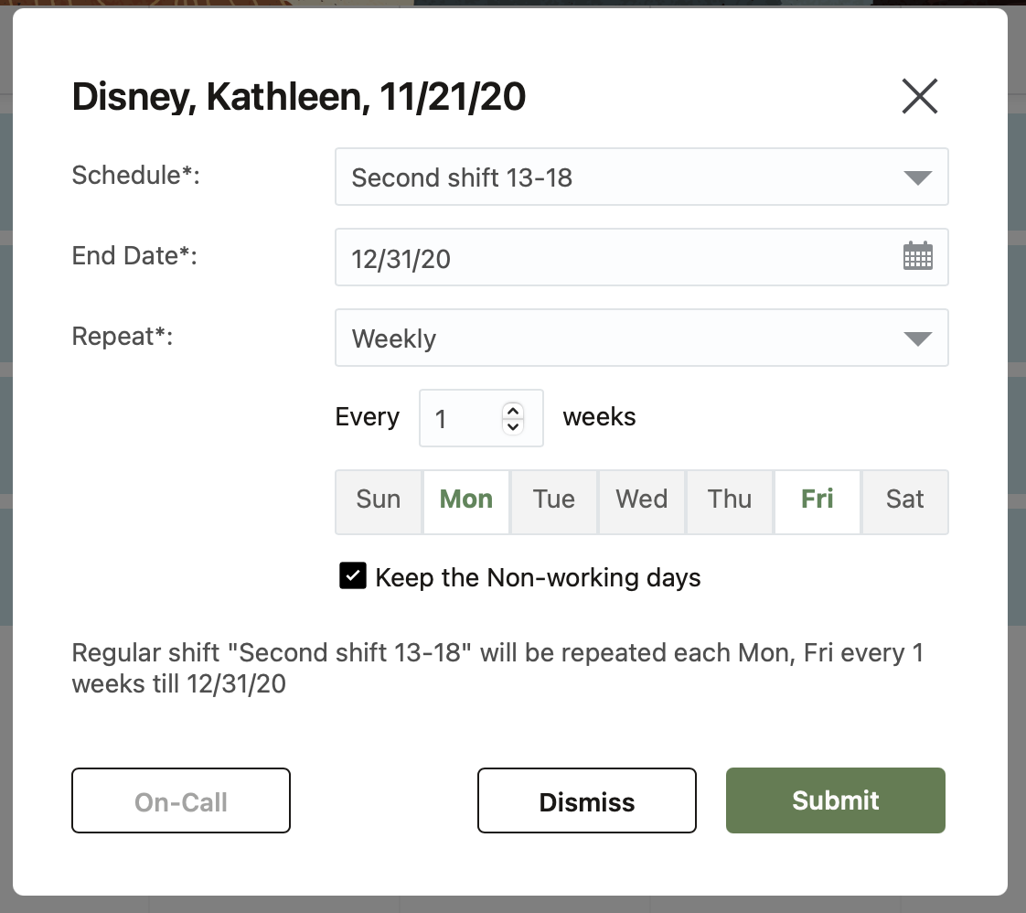Enable Tuesday in repeat days
The image size is (1026, 913).
tap(554, 500)
